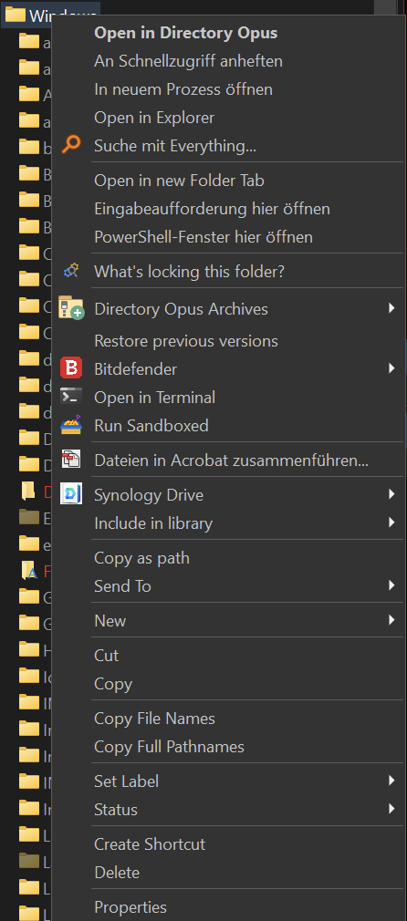The image size is (407, 921).
Task: Expand the Send To submenu arrow
Action: tap(391, 585)
